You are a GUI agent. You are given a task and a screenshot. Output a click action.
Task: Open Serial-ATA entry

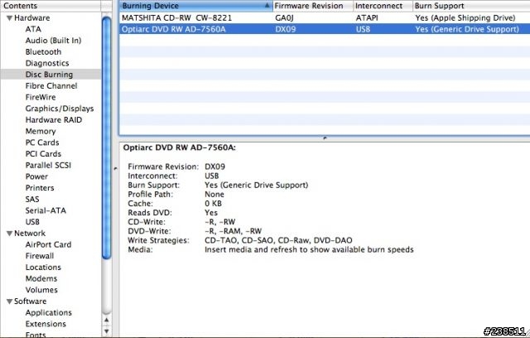46,210
